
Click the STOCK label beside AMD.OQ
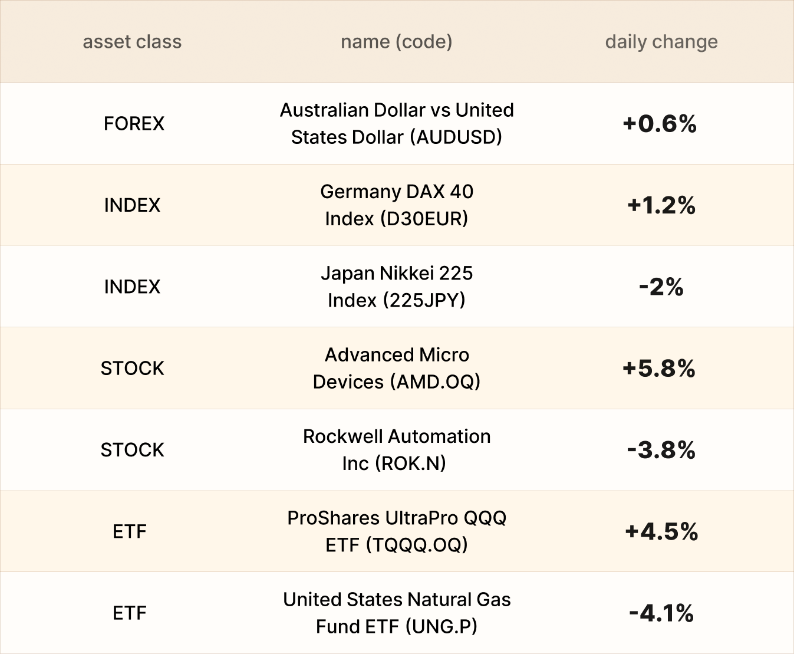pos(132,369)
